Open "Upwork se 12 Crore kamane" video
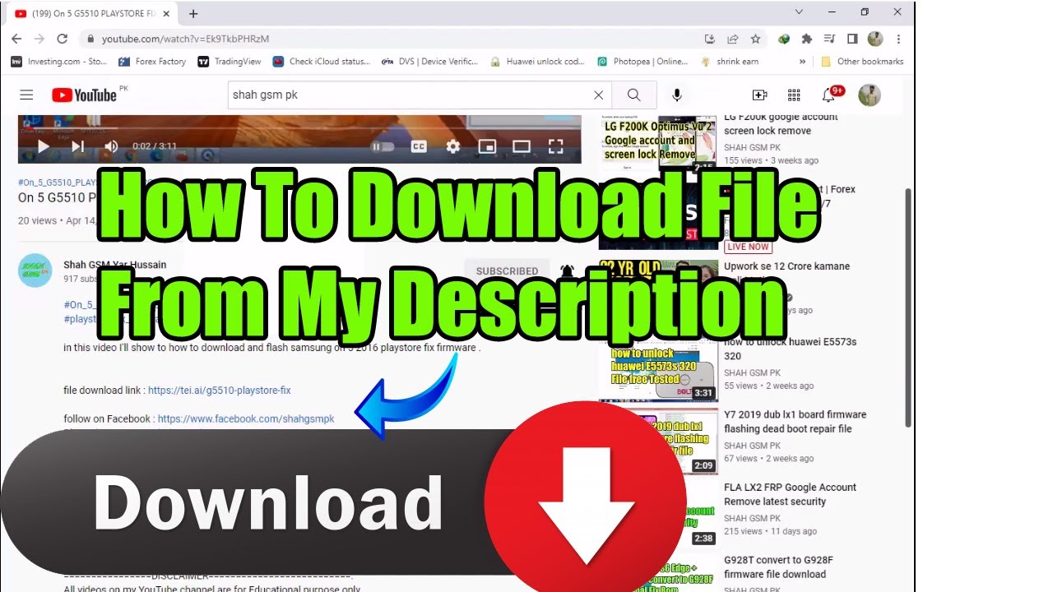The width and height of the screenshot is (1053, 592). point(786,266)
